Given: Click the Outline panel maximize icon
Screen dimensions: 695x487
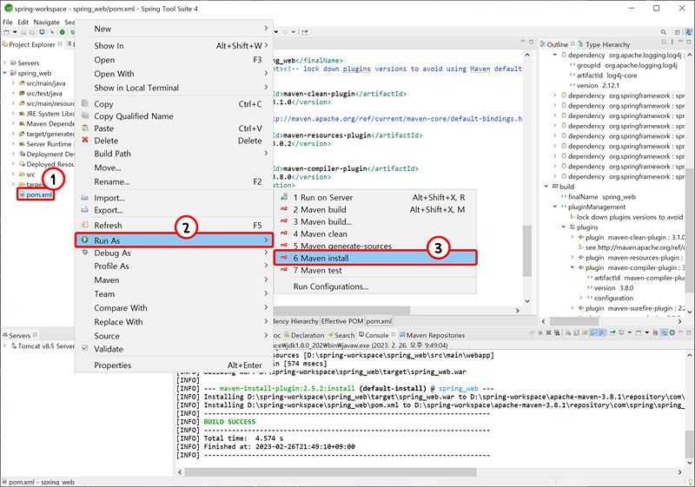Looking at the screenshot, I should click(x=689, y=42).
